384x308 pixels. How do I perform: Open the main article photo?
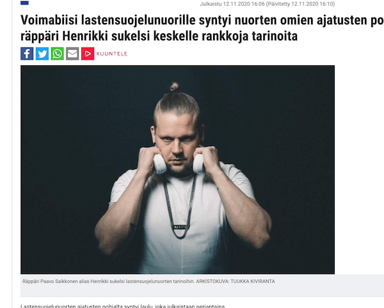point(177,170)
